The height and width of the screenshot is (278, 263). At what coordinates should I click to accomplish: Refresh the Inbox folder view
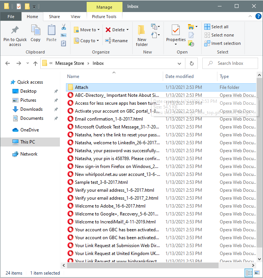pos(191,63)
